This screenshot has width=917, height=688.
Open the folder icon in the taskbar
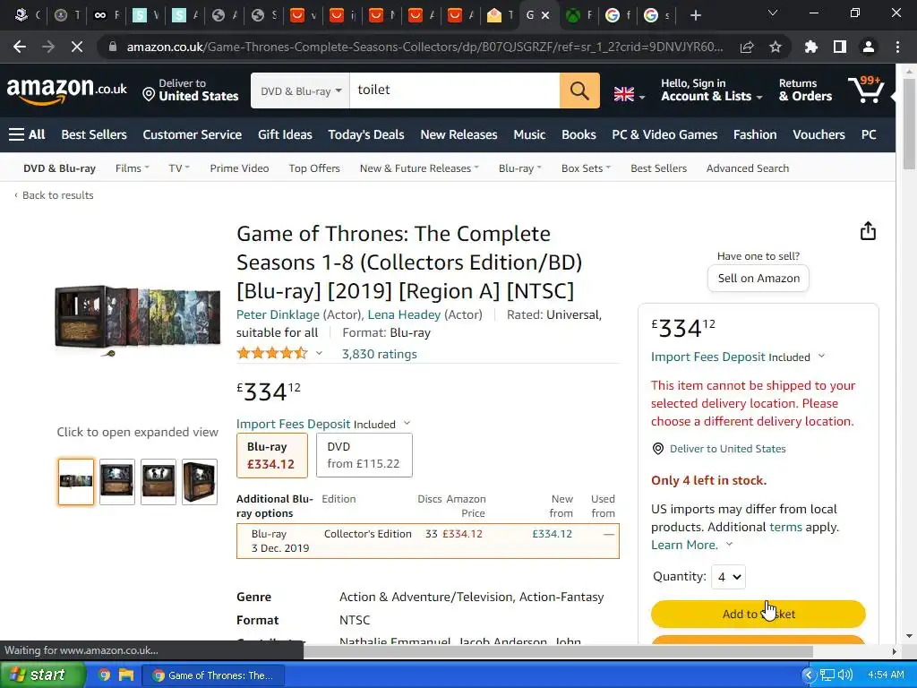pyautogui.click(x=126, y=675)
